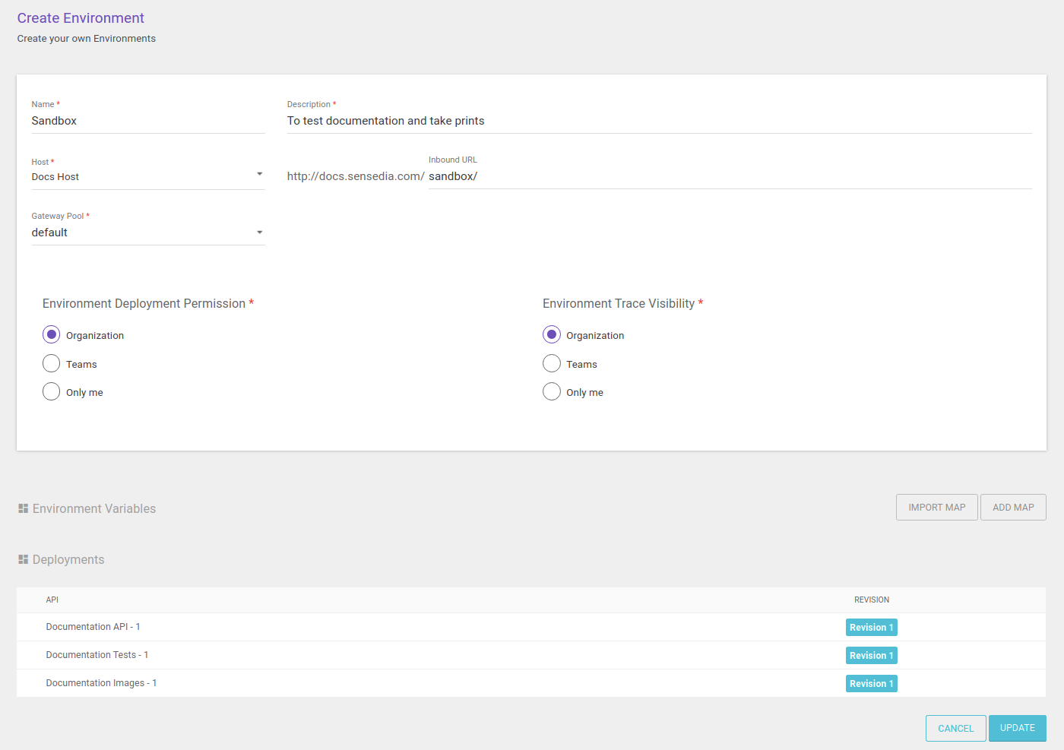Select Only me for Trace Visibility
Viewport: 1064px width, 750px height.
(x=552, y=392)
